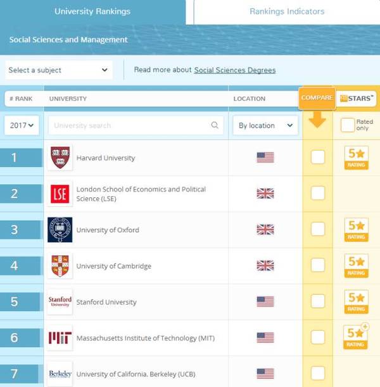
Task: Click Harvard's 5 star rating badge
Action: 357,157
